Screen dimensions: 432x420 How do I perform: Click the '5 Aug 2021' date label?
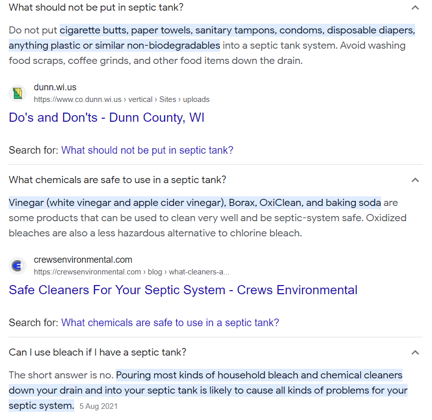(99, 406)
